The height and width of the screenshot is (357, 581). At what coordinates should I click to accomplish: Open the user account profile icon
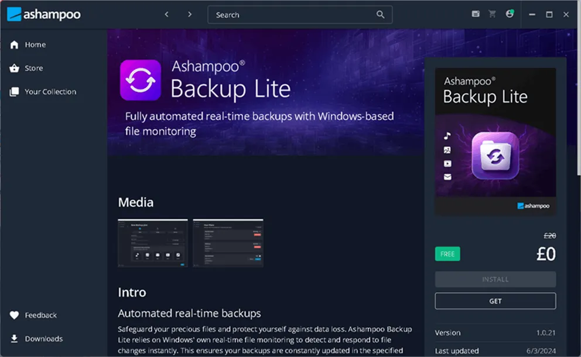pos(510,14)
